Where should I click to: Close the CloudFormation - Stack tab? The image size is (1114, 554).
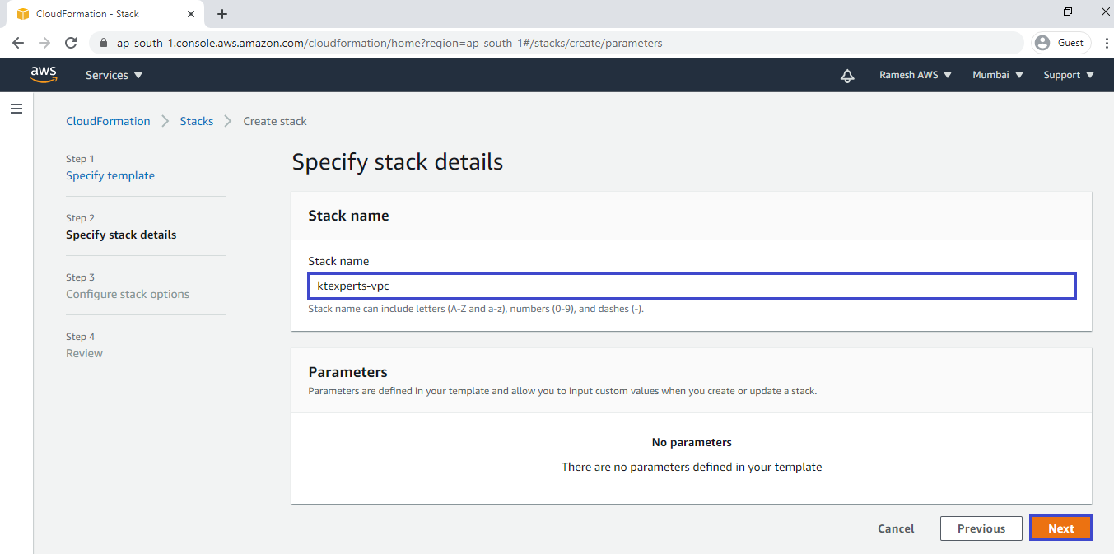pos(191,14)
